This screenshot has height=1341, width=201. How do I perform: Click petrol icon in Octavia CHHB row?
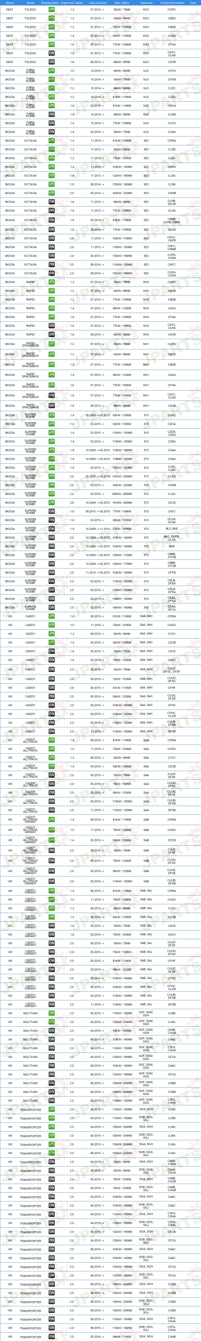point(52,193)
